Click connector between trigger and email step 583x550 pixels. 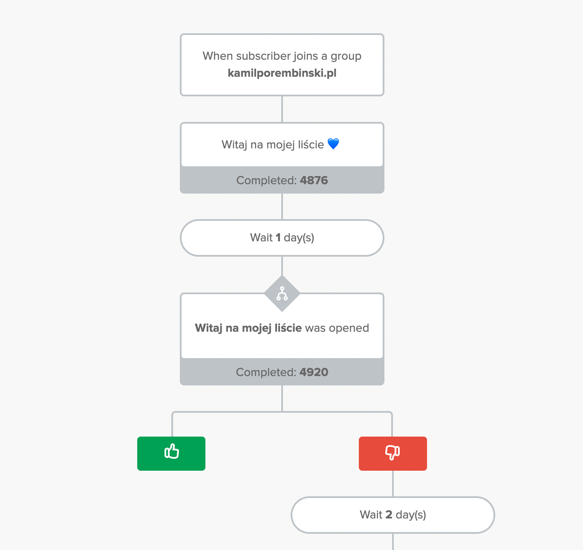point(282,109)
